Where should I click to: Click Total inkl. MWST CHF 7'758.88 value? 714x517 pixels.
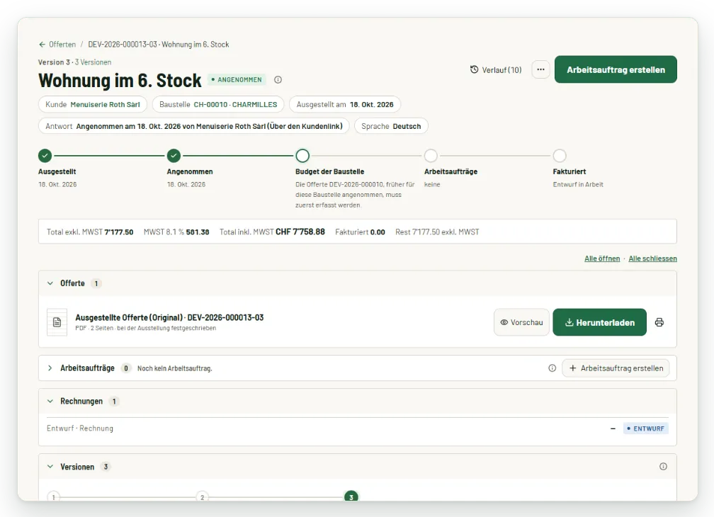[x=272, y=232]
